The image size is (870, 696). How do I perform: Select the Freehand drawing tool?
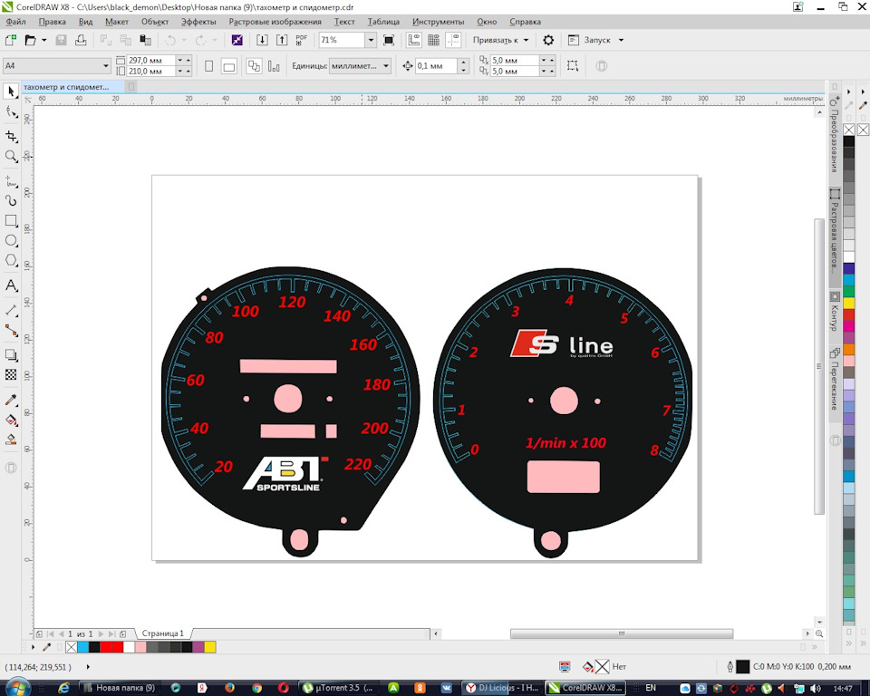click(11, 180)
